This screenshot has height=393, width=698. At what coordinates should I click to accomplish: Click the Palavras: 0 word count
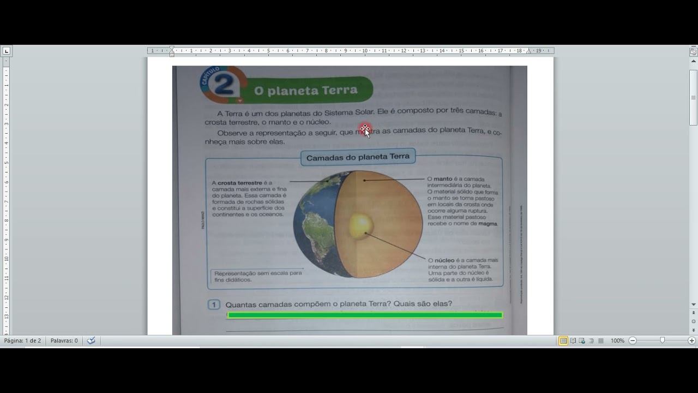(64, 341)
